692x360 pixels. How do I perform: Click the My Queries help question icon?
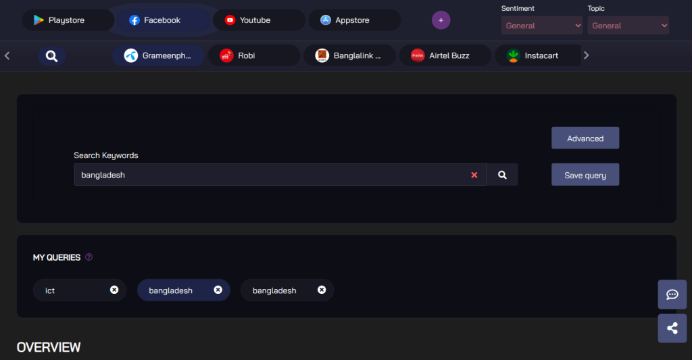tap(89, 257)
